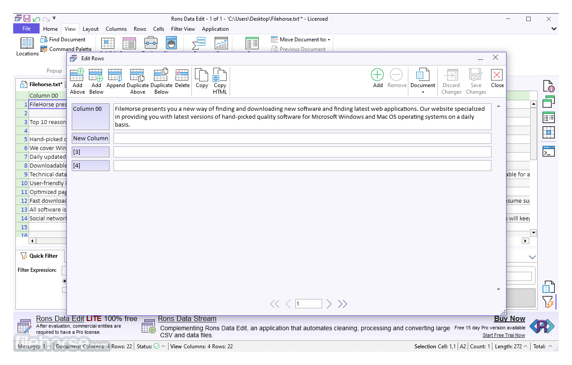Jump to the first row with the double arrow
This screenshot has width=572, height=365.
(x=275, y=304)
